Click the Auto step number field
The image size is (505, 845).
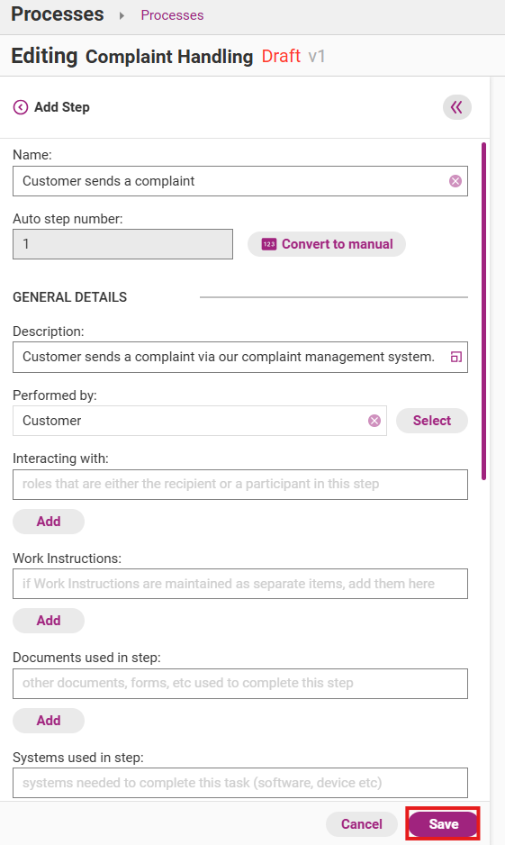tap(122, 244)
